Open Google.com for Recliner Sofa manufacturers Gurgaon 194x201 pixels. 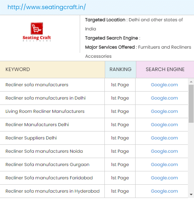pos(164,165)
